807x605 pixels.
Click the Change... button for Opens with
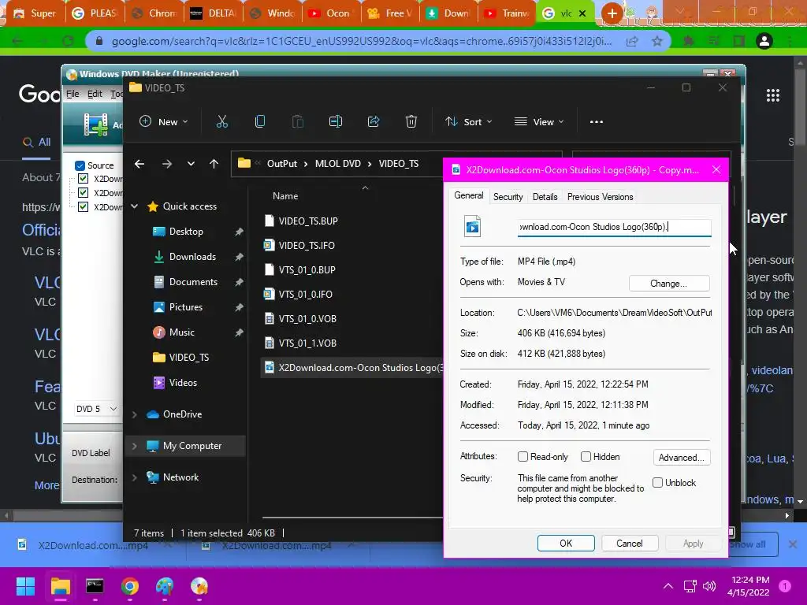[x=669, y=284]
